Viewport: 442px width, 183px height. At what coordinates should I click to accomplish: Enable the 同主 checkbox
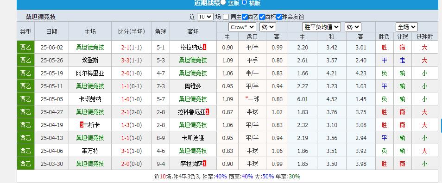[x=226, y=17]
